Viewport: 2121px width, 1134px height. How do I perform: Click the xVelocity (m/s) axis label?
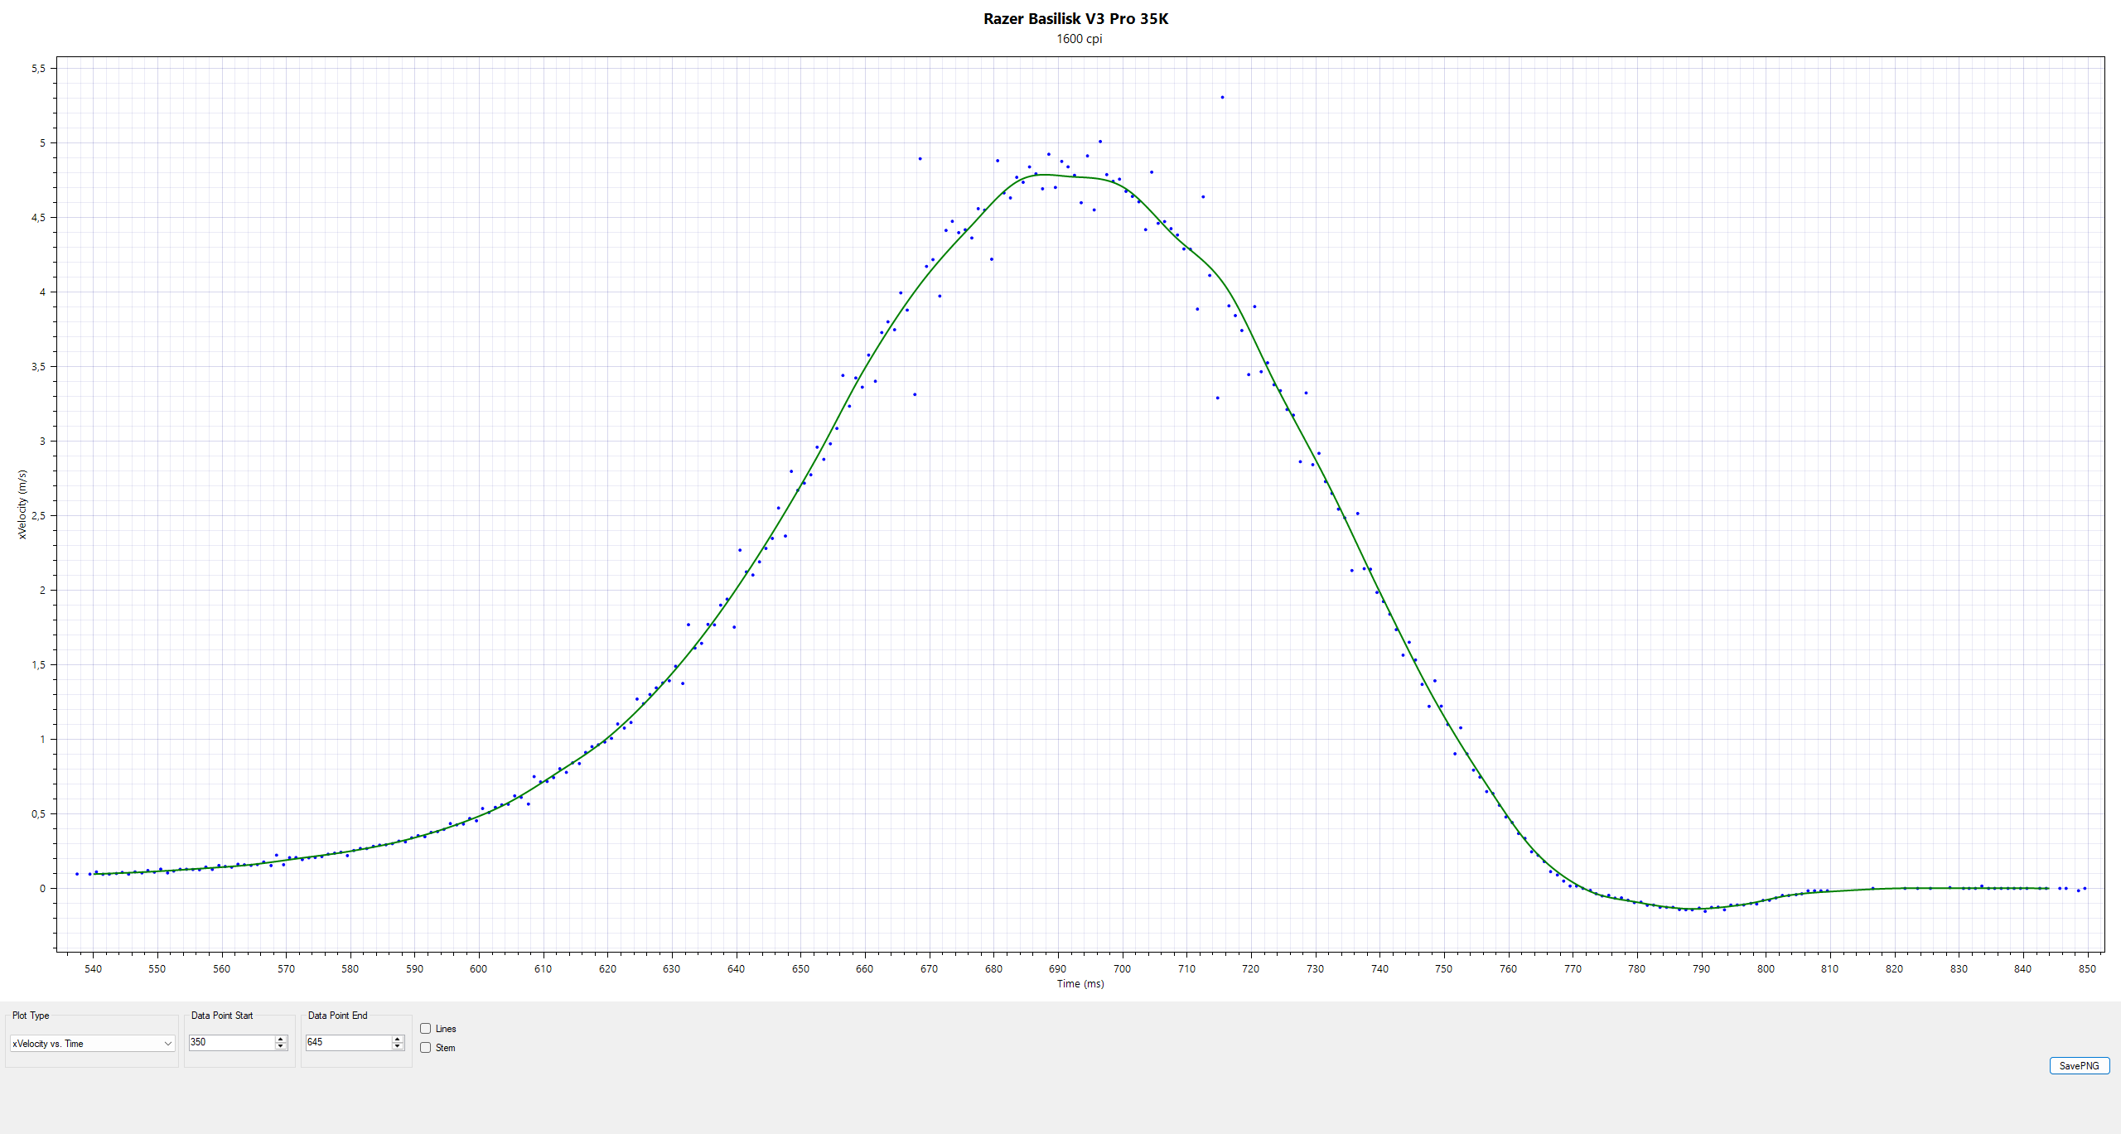[x=22, y=504]
